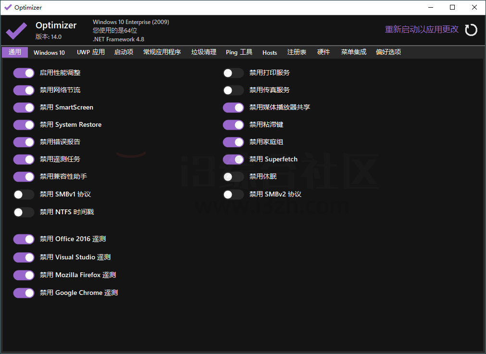Click the 禁用 SmartScreen label

point(66,107)
